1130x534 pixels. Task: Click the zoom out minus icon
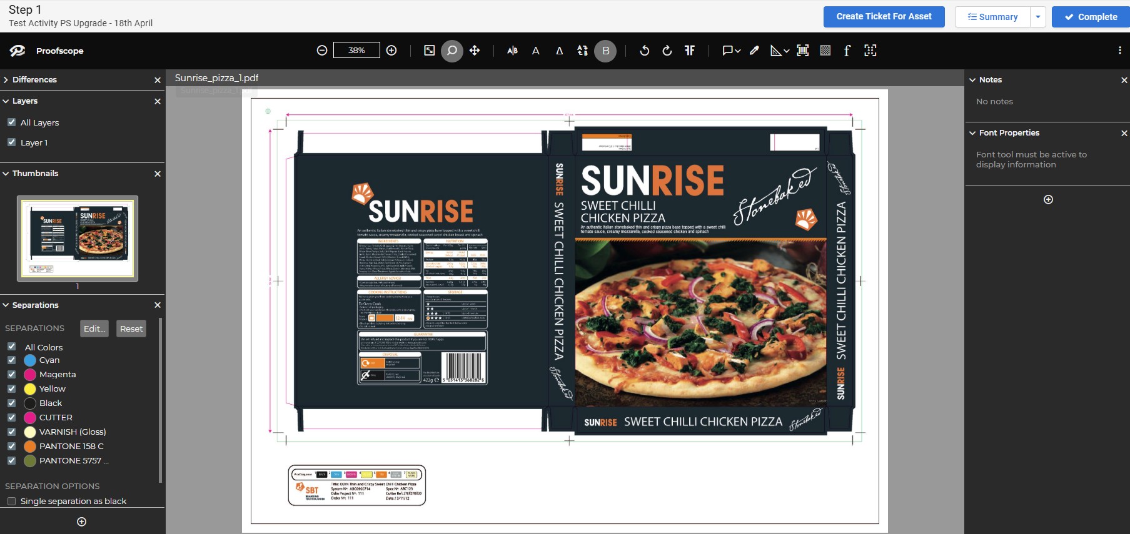click(x=322, y=51)
